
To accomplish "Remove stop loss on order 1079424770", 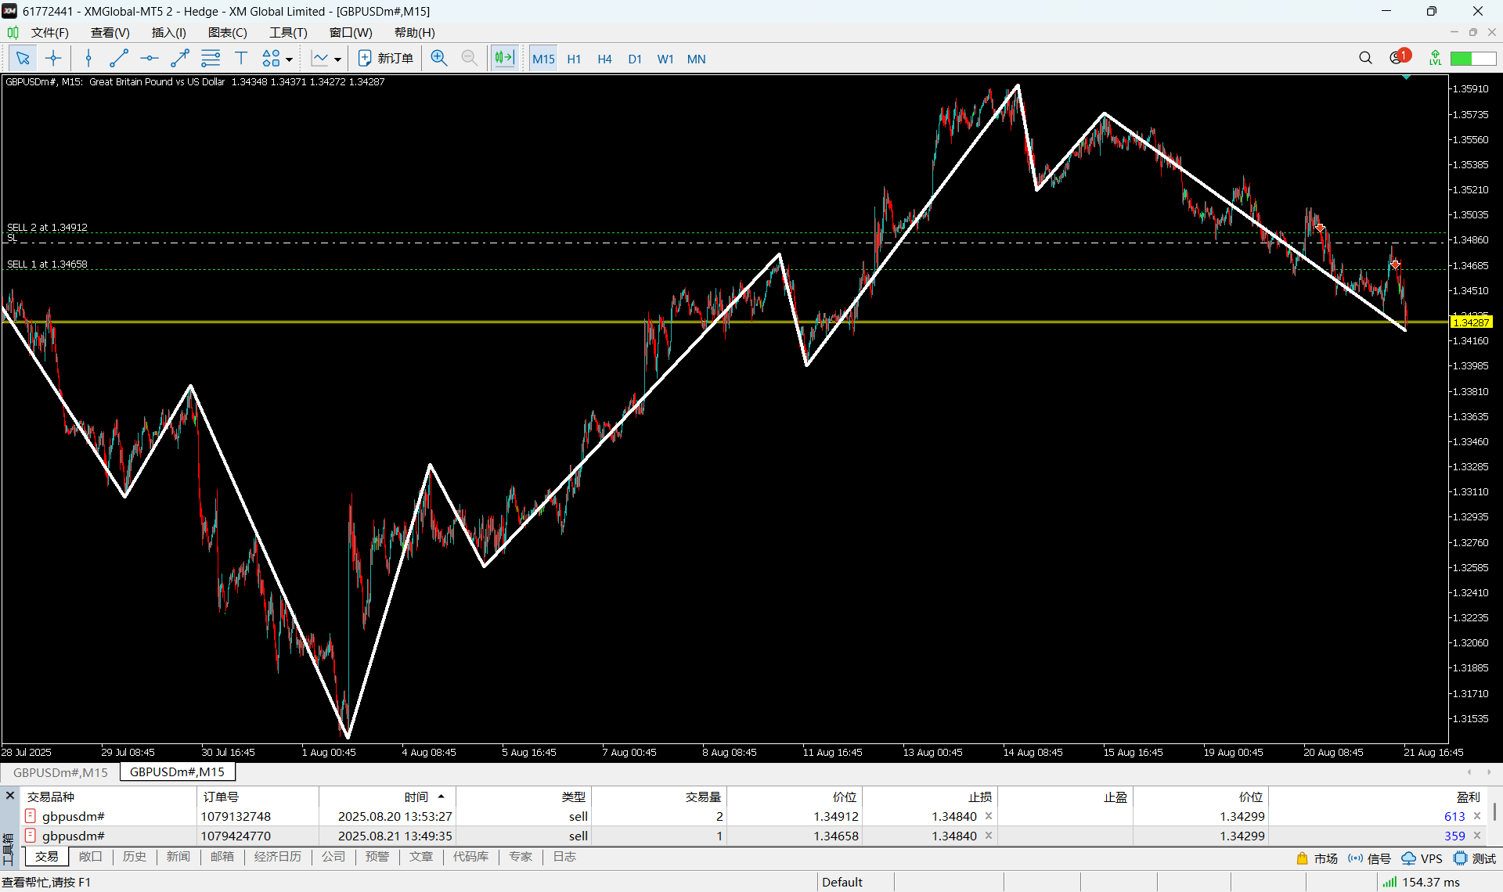I will click(989, 836).
